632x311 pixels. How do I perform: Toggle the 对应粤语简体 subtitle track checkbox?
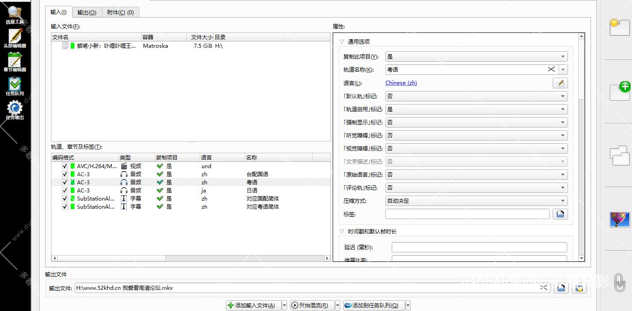(x=65, y=206)
